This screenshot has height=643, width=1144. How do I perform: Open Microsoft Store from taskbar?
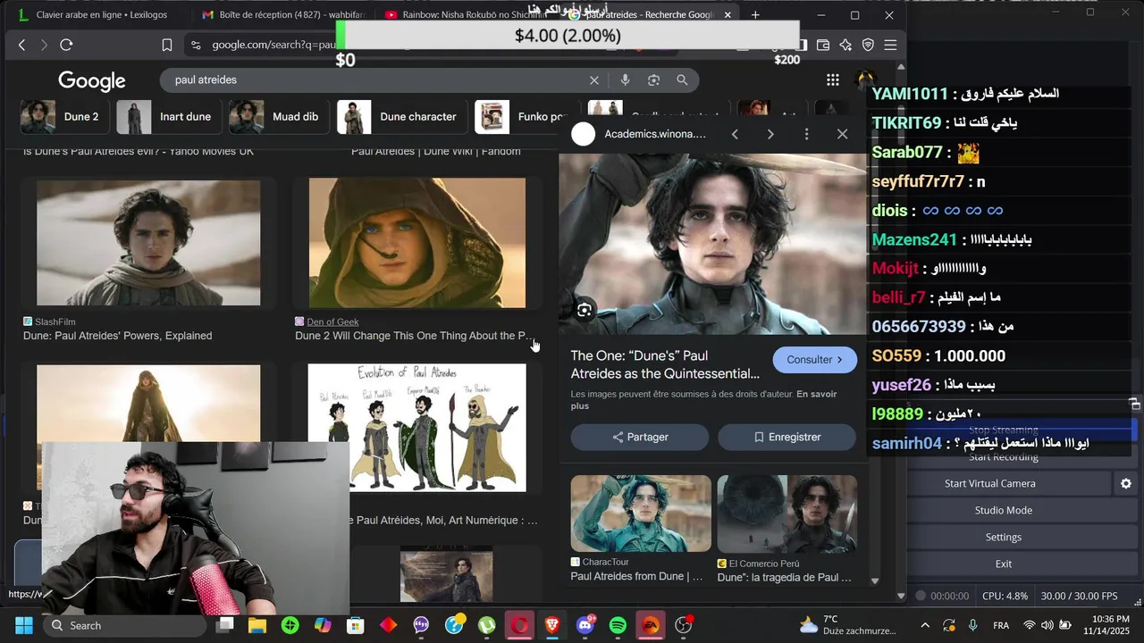coord(356,625)
